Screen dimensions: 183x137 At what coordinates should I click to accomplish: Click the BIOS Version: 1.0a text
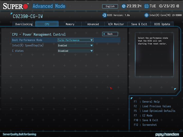point(118,15)
